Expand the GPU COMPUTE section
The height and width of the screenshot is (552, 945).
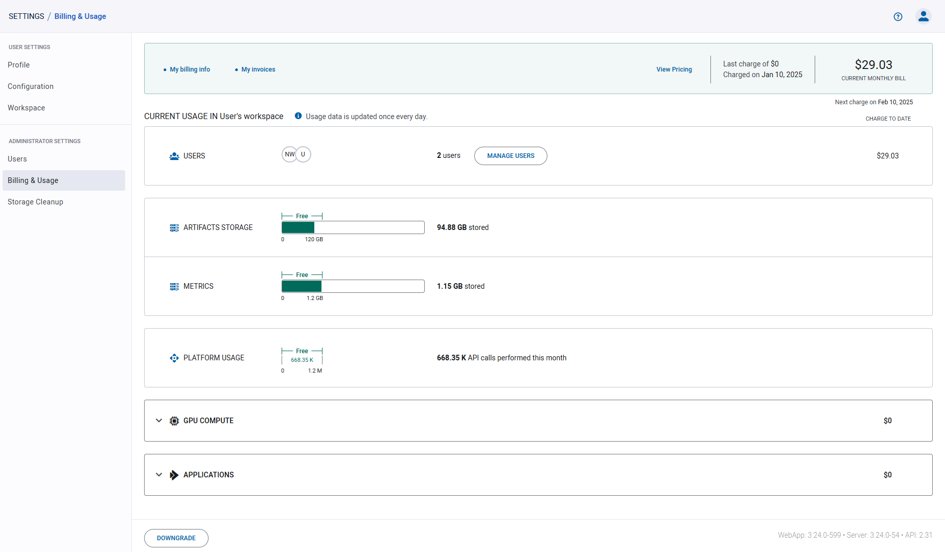pos(159,420)
